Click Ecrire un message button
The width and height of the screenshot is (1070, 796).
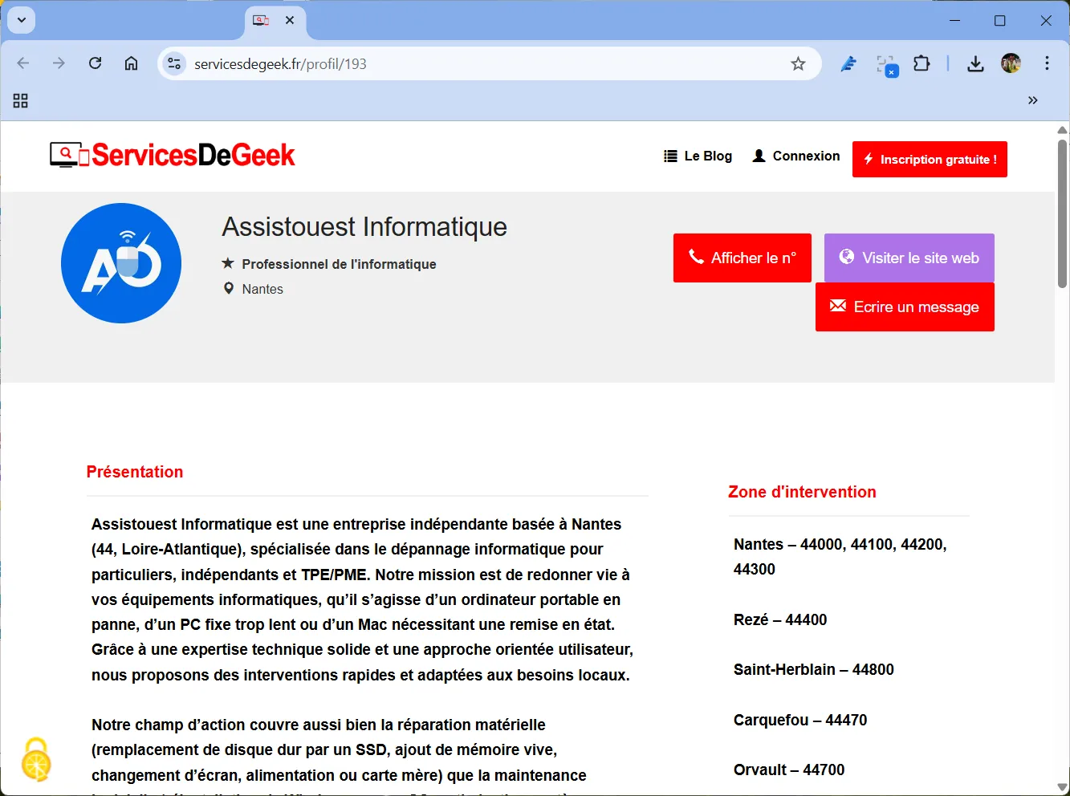[905, 307]
